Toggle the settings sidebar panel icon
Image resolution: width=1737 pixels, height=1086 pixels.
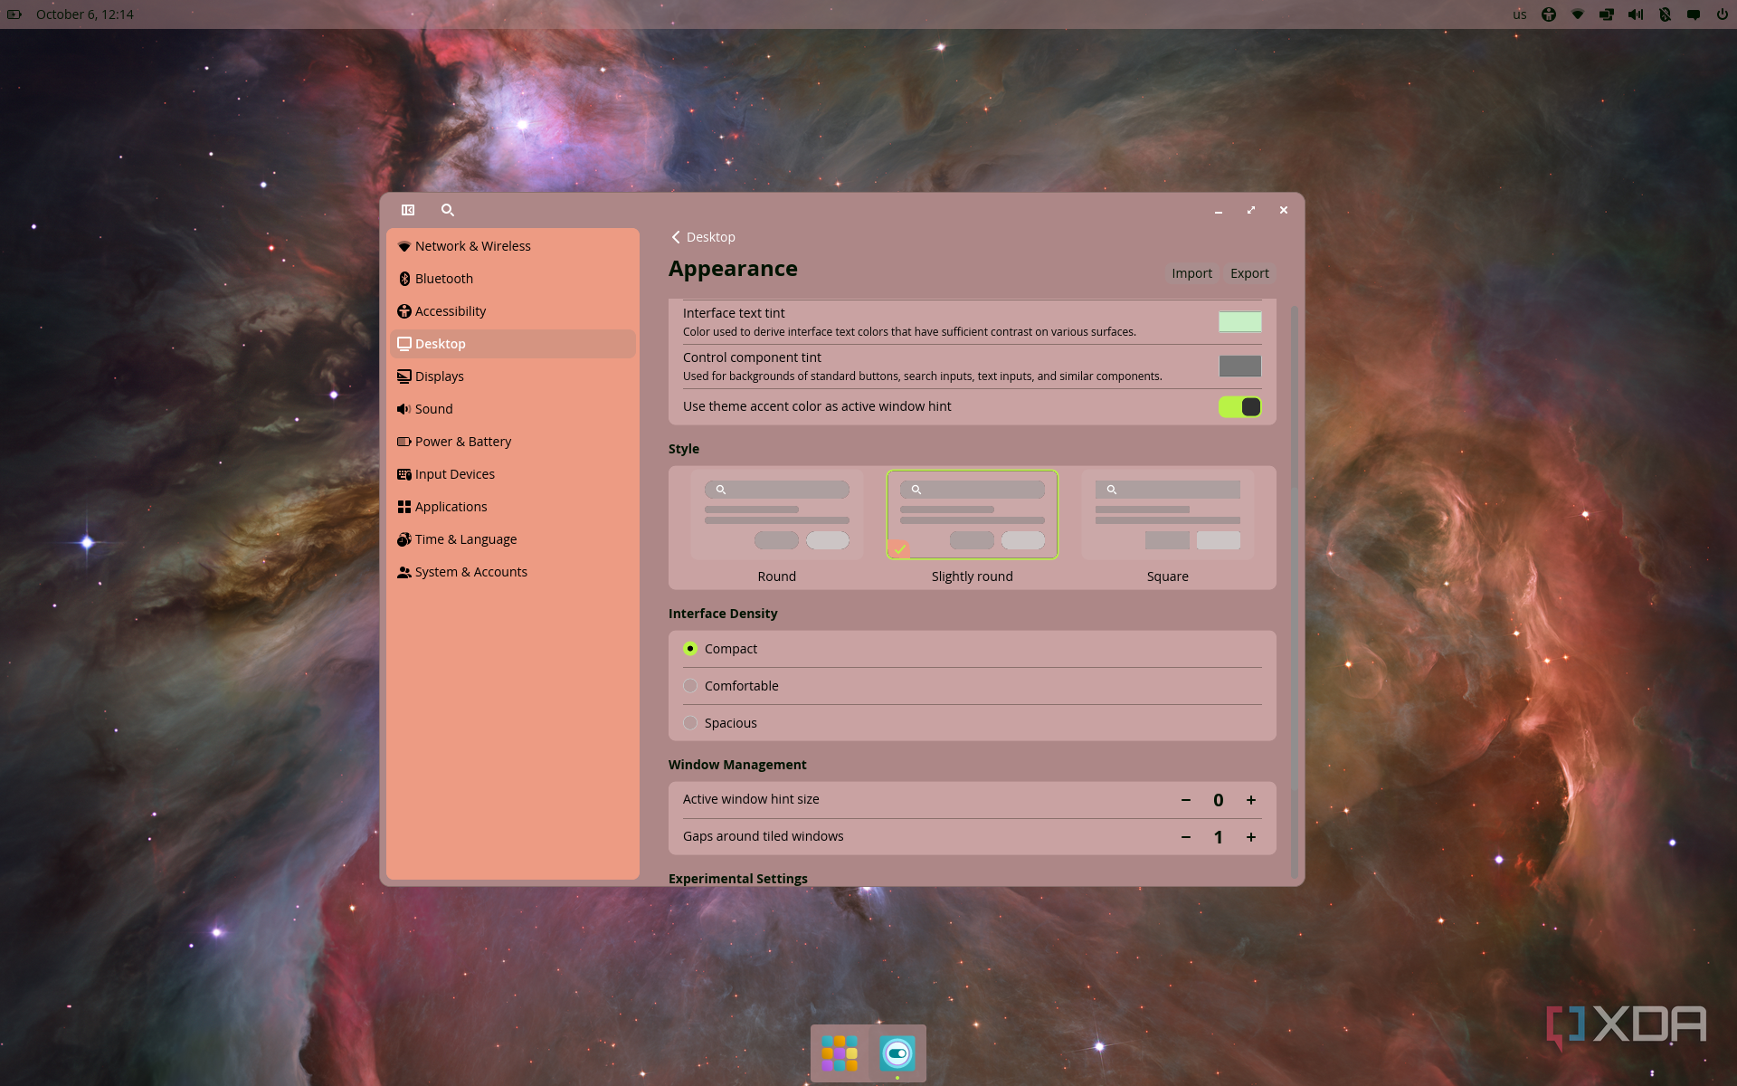coord(408,210)
